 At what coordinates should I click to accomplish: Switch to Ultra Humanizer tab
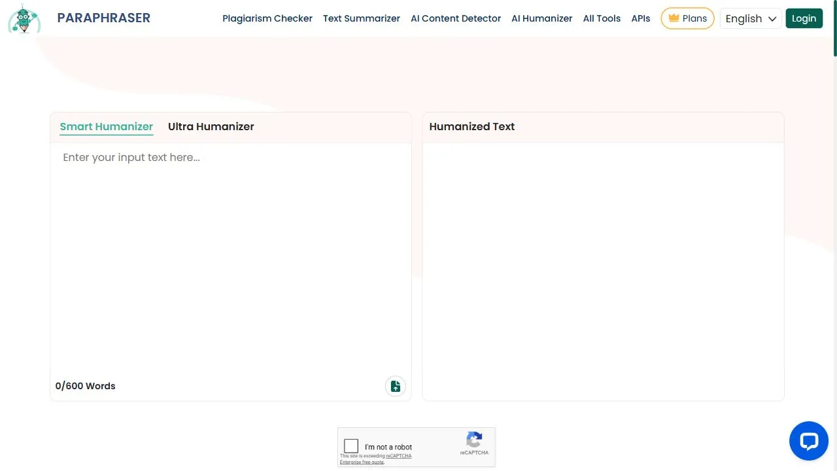[x=211, y=126]
